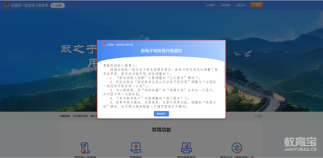Viewport: 323px width, 158px height.
Task: Click the 税费缴纳 hand-with-yen icon
Action: (x=136, y=148)
